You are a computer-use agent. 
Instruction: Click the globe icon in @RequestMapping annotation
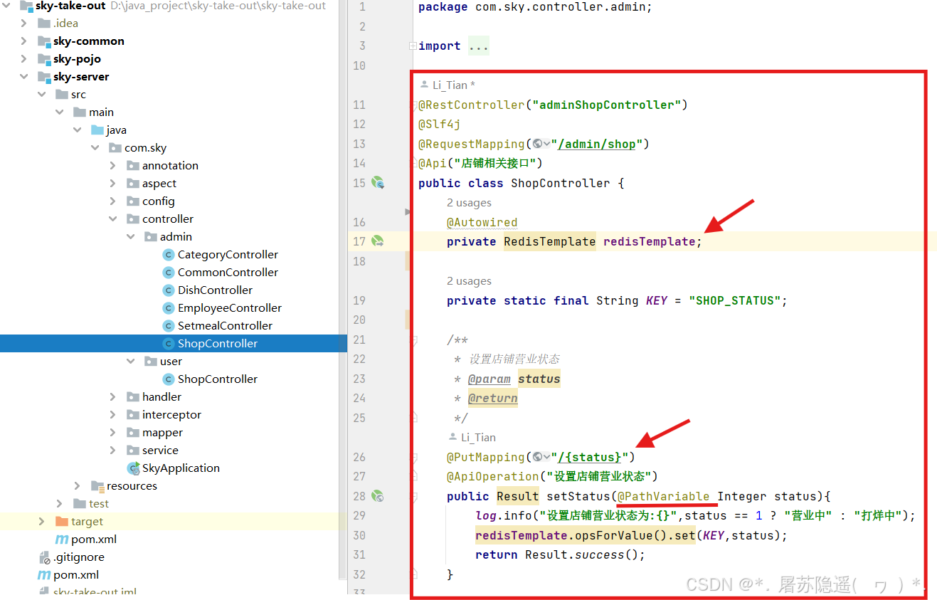click(x=538, y=144)
